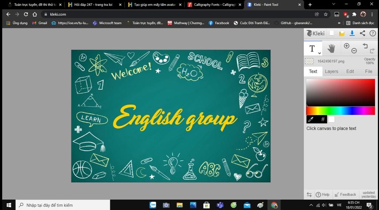
Task: Open the Feedback button
Action: (x=345, y=194)
